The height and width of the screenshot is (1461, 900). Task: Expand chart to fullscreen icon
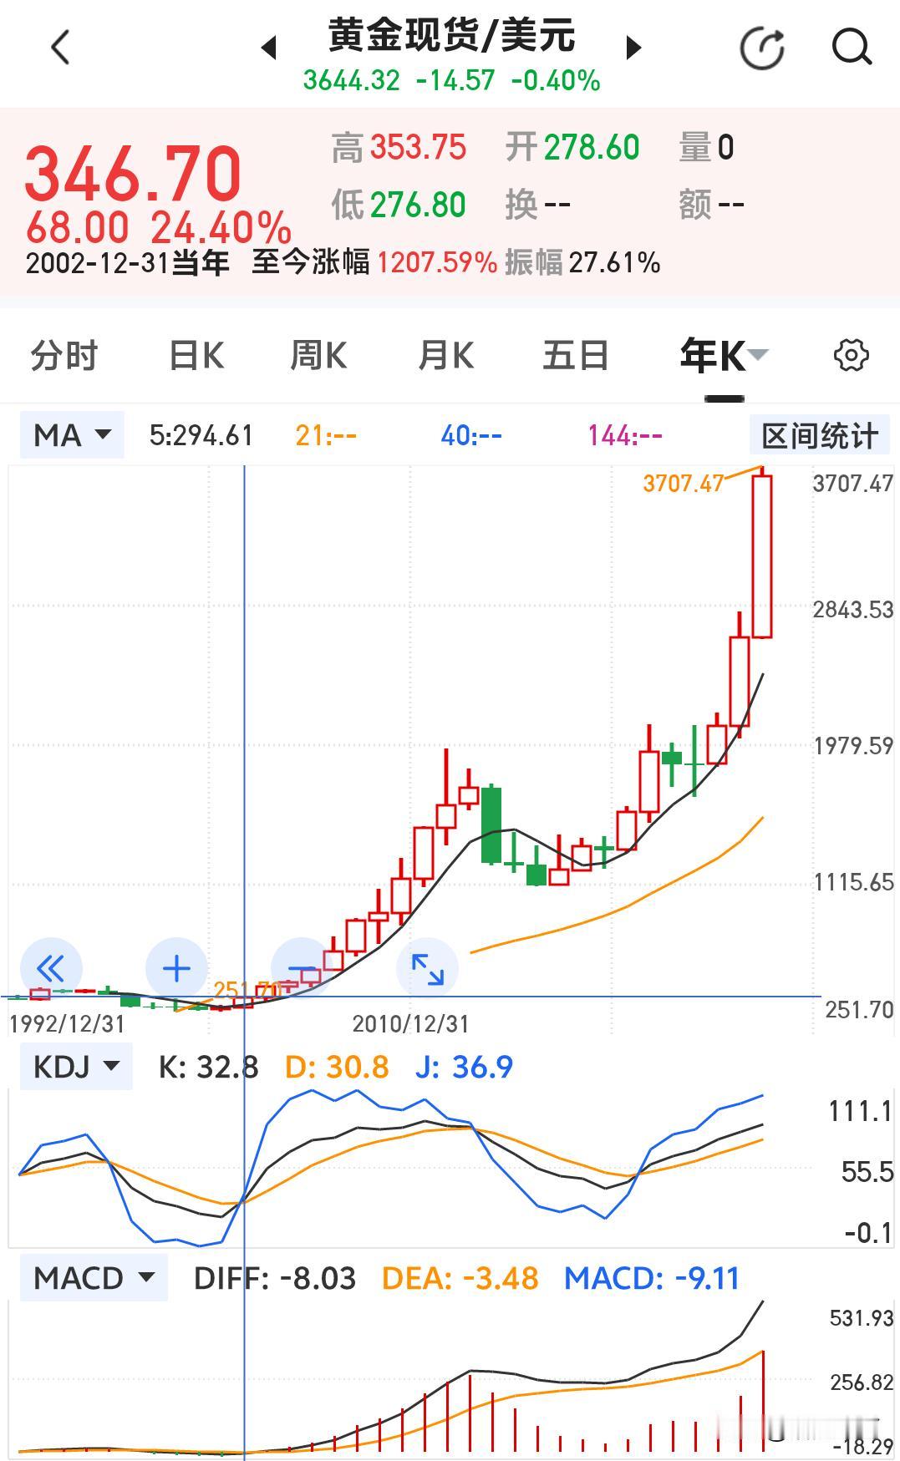[x=427, y=969]
